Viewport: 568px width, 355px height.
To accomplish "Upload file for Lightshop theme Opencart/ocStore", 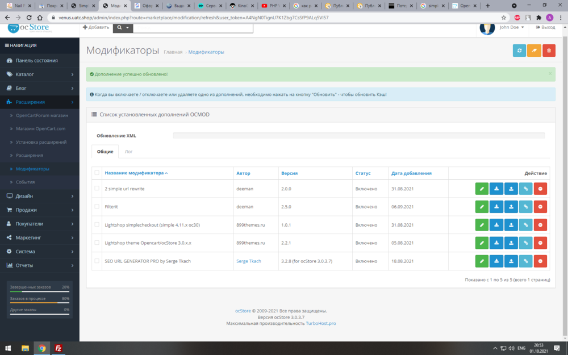I will click(x=511, y=243).
